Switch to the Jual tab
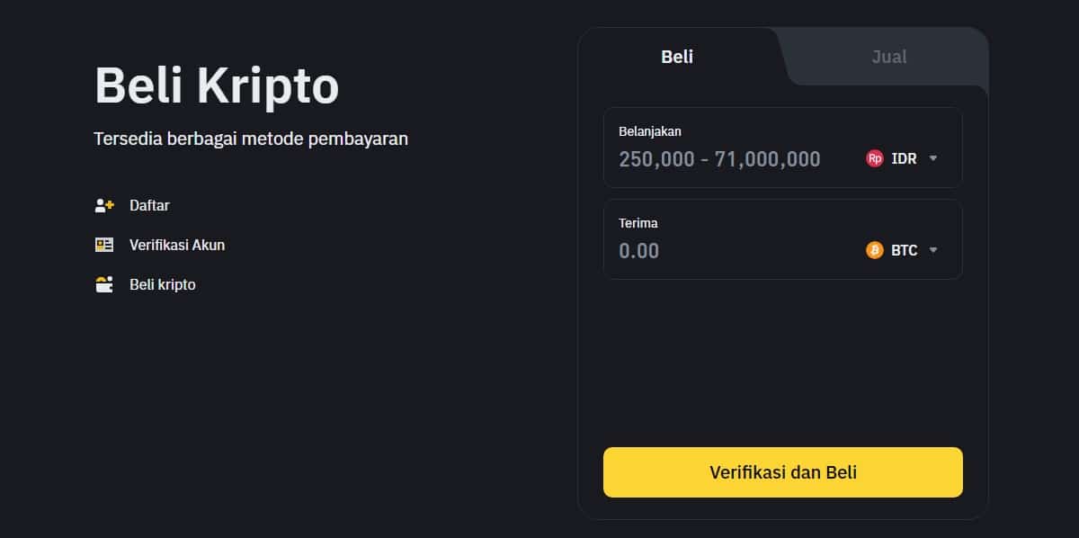 [x=888, y=57]
